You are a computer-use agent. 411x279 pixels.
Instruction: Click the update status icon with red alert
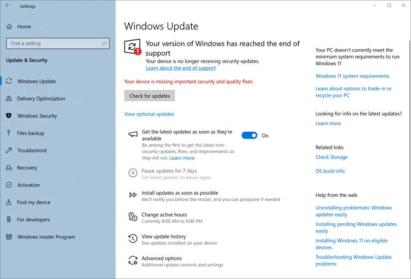tap(133, 47)
